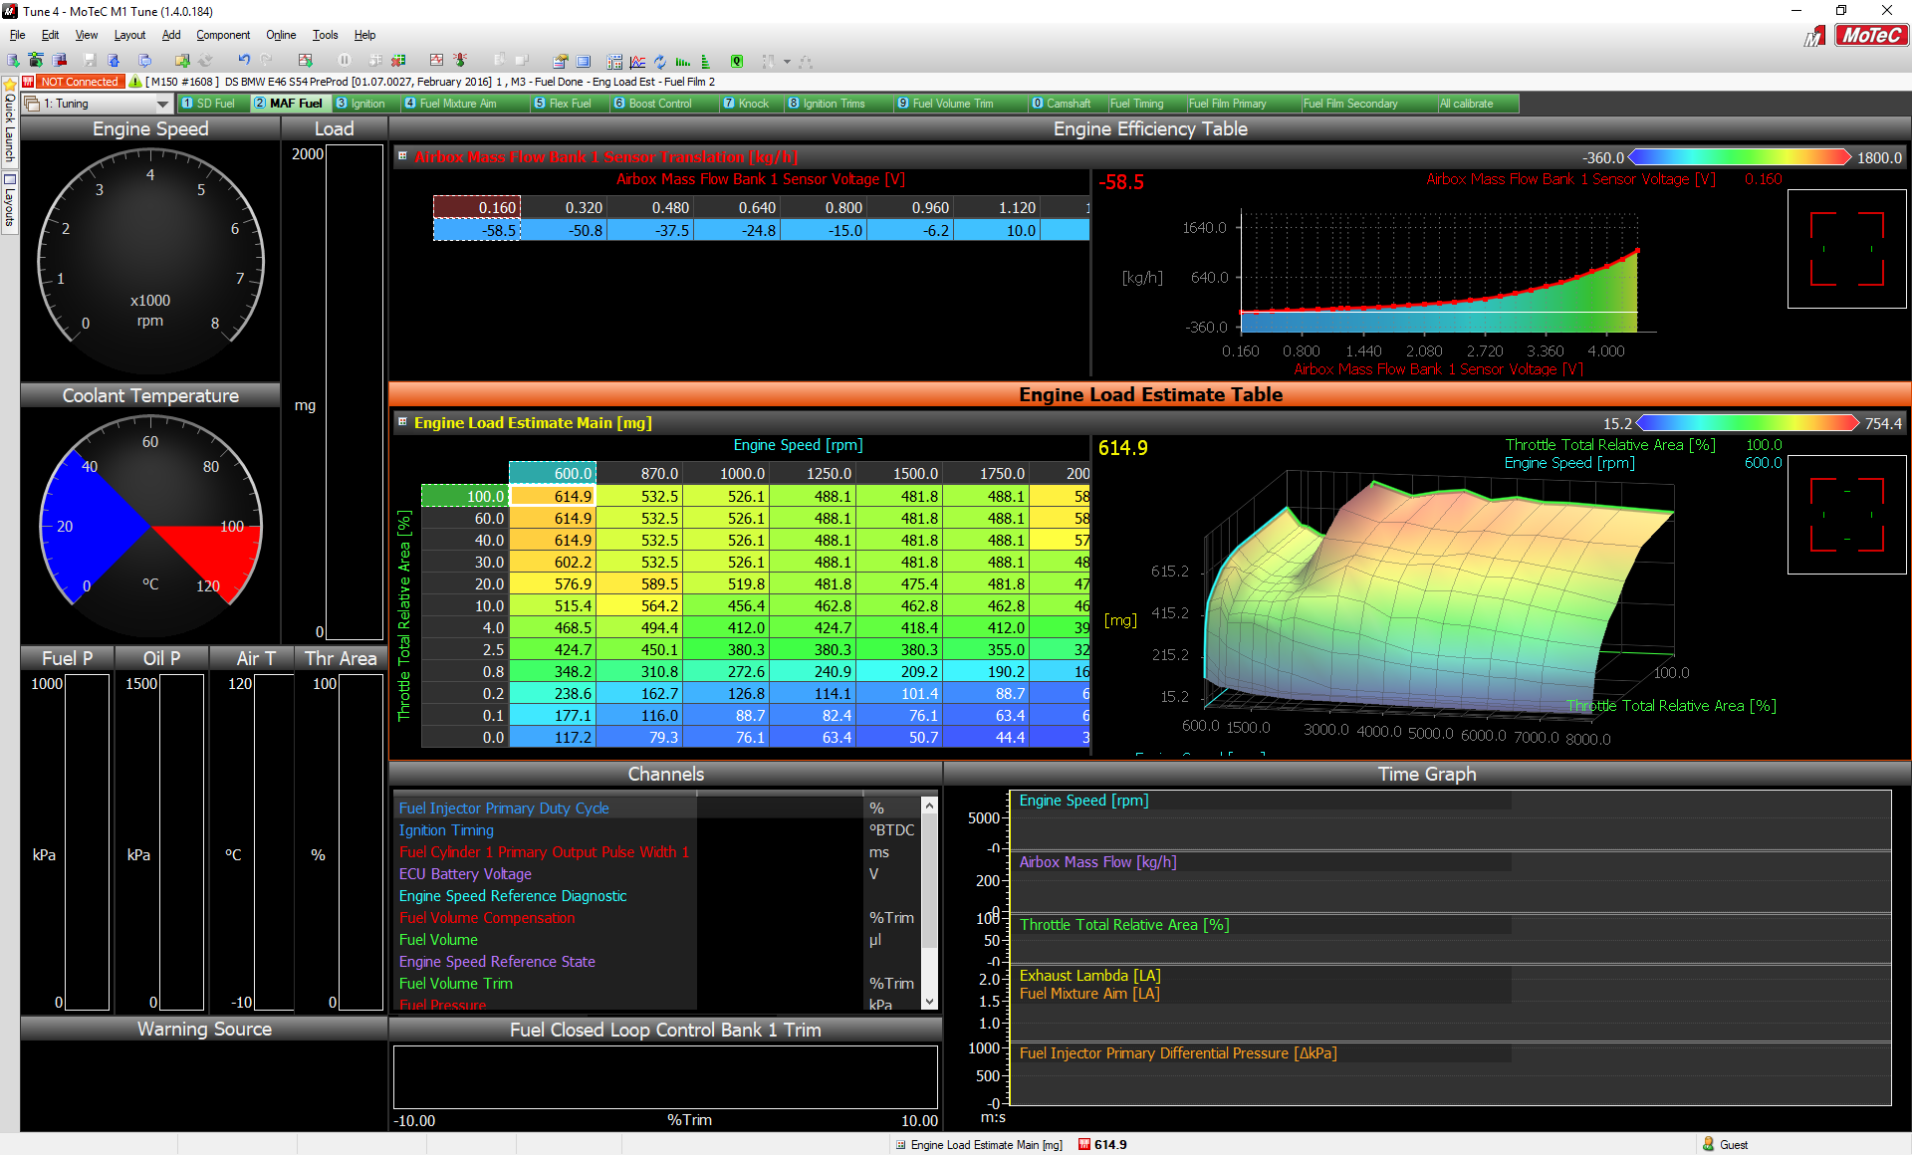Click sensor translation color scale bar
The height and width of the screenshot is (1155, 1912).
(x=1740, y=157)
